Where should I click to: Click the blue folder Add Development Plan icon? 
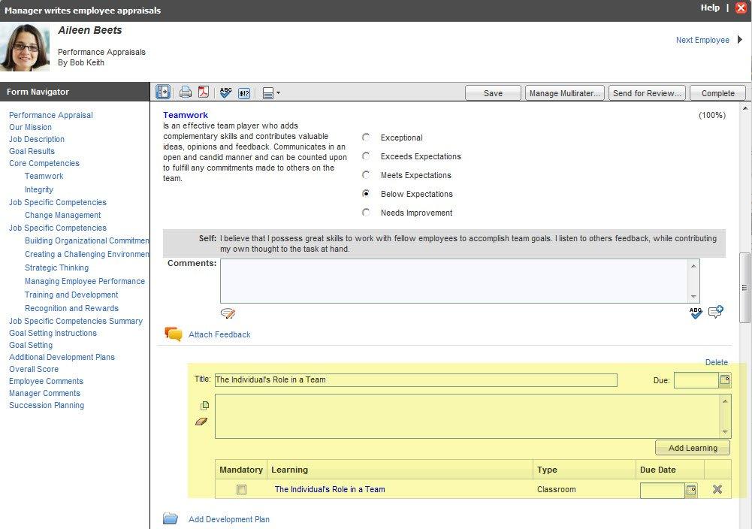pyautogui.click(x=171, y=518)
